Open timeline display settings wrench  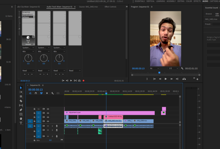coord(53,93)
